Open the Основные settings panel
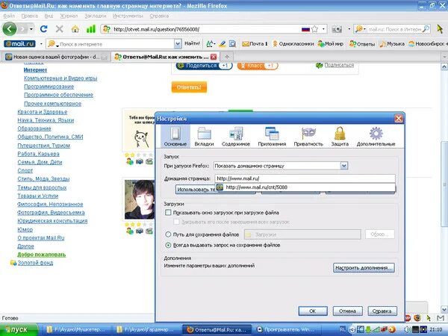Viewport: 448px width, 336px height. click(x=175, y=137)
